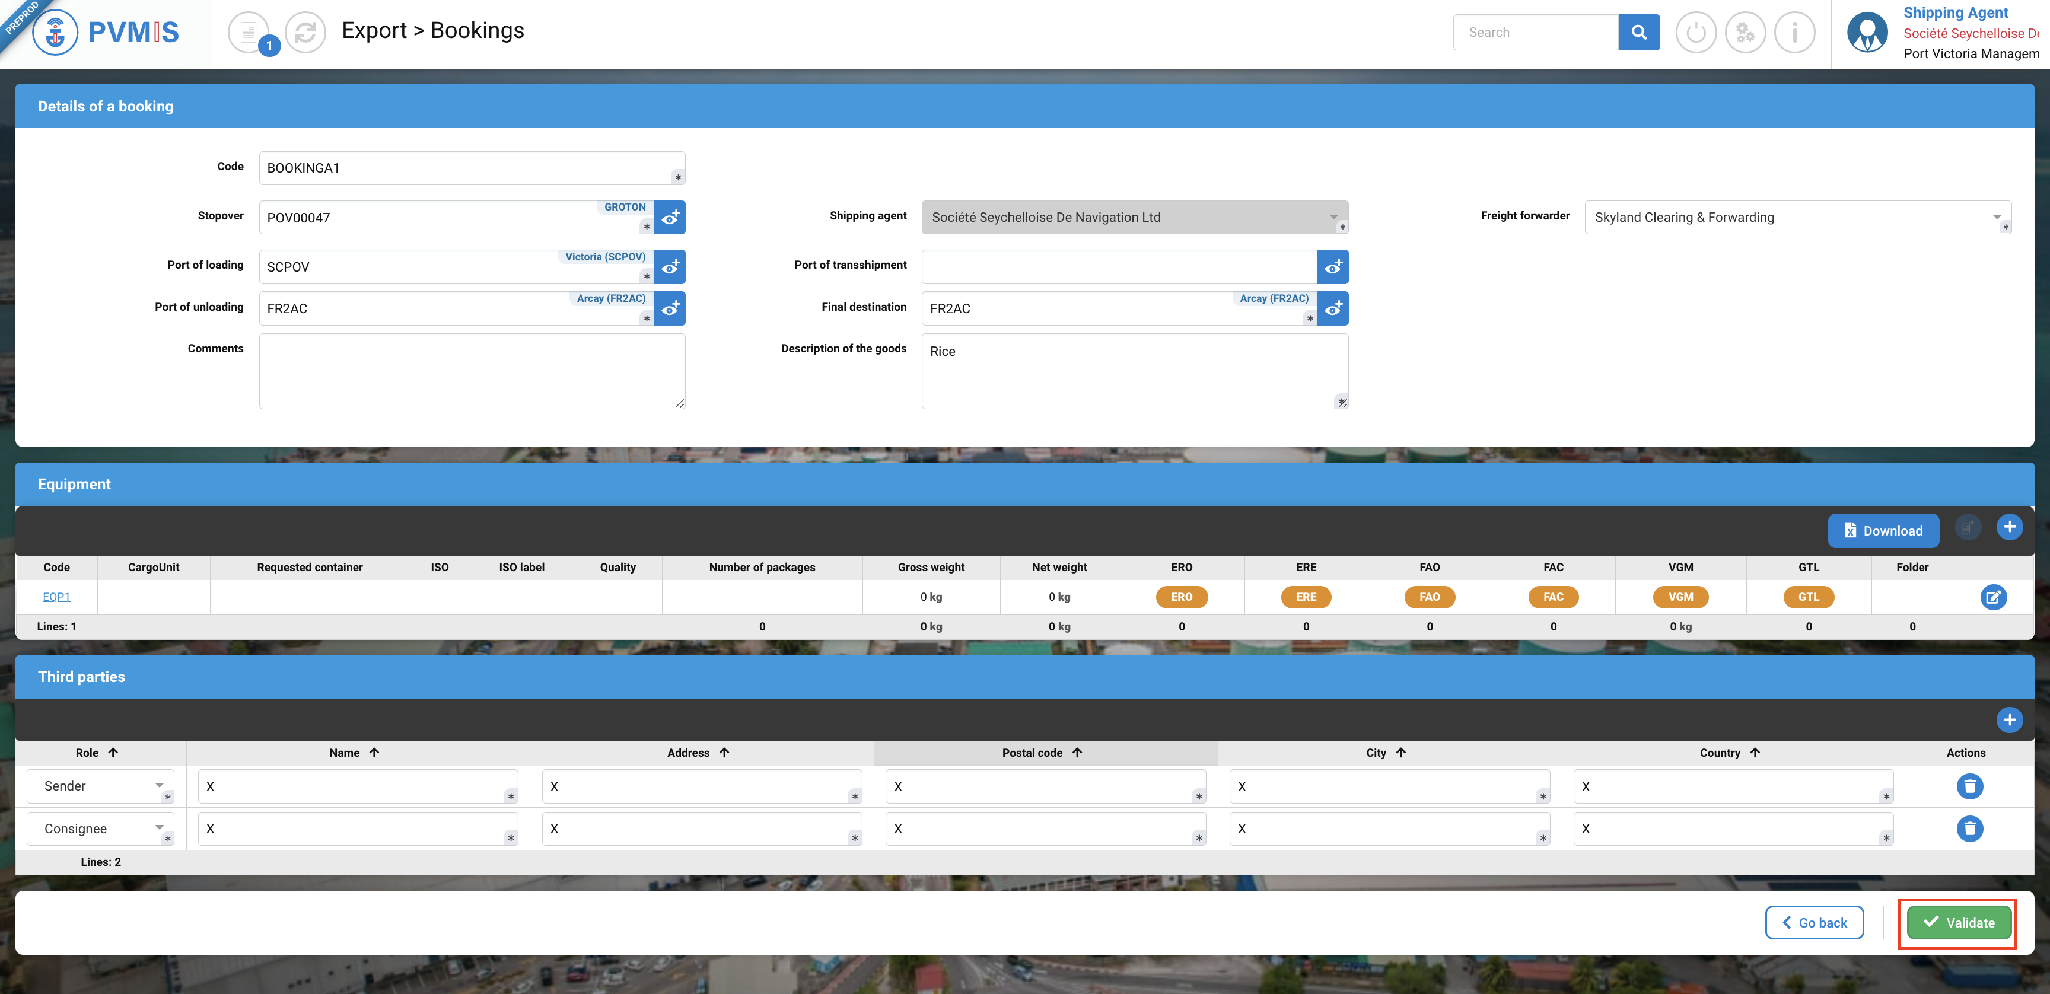Open the EQP1 equipment link

click(56, 597)
